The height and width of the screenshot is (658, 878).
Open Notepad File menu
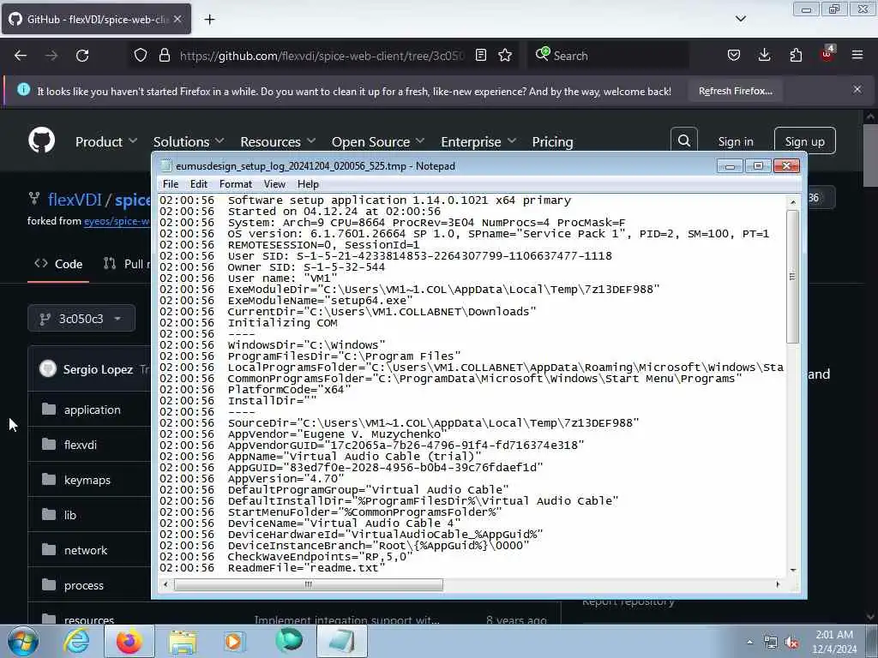tap(171, 184)
